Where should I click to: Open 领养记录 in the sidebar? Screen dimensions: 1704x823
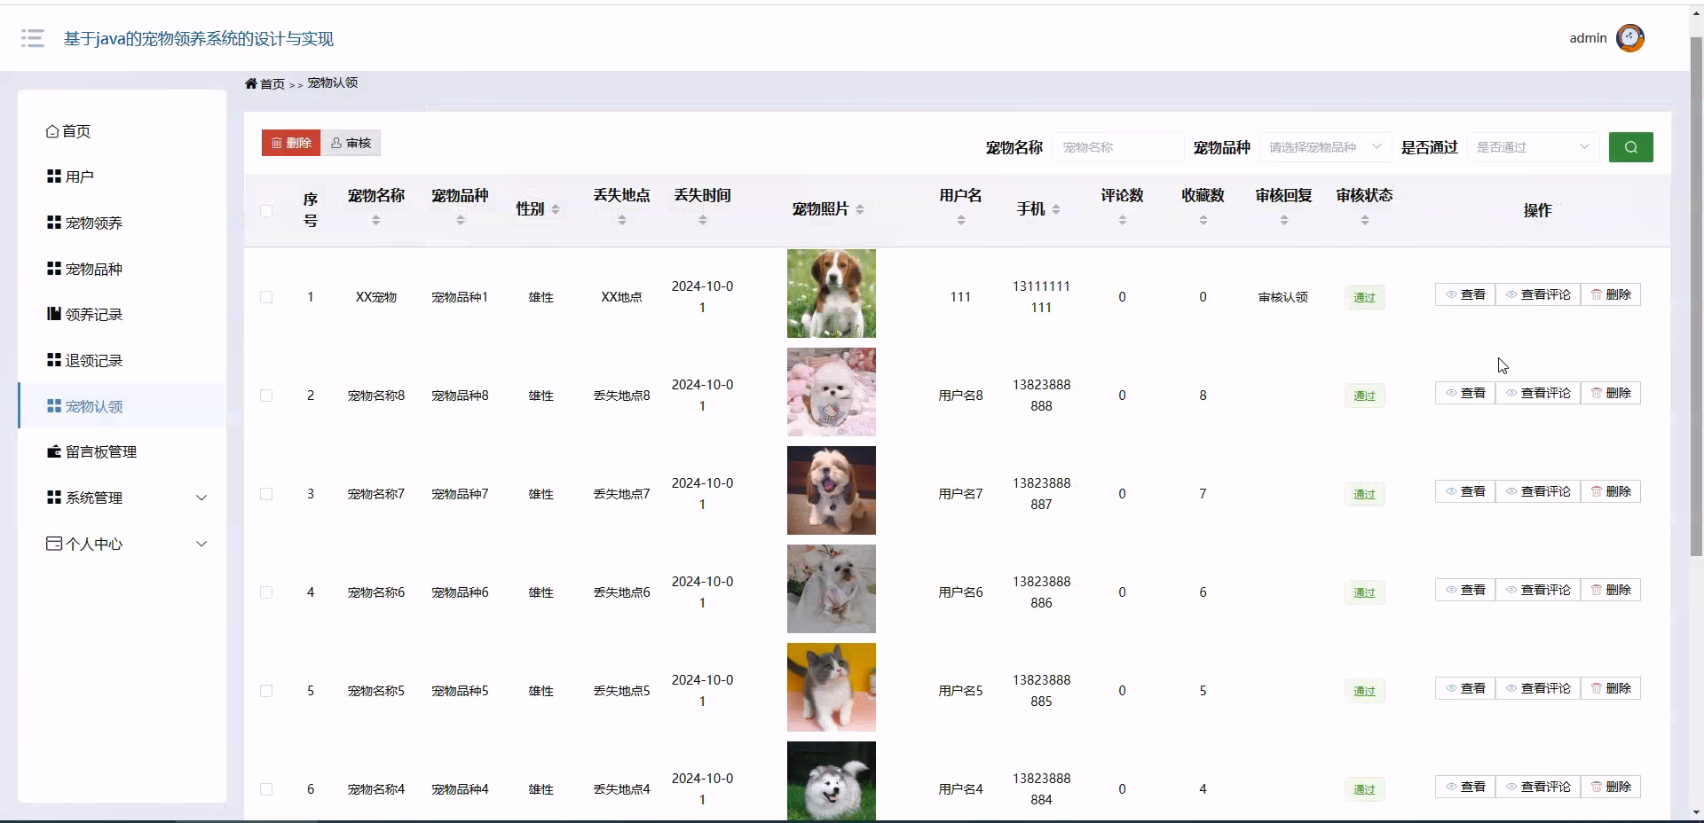(122, 314)
